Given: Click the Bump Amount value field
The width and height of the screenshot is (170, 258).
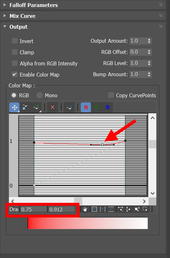Looking at the screenshot, I should [138, 74].
